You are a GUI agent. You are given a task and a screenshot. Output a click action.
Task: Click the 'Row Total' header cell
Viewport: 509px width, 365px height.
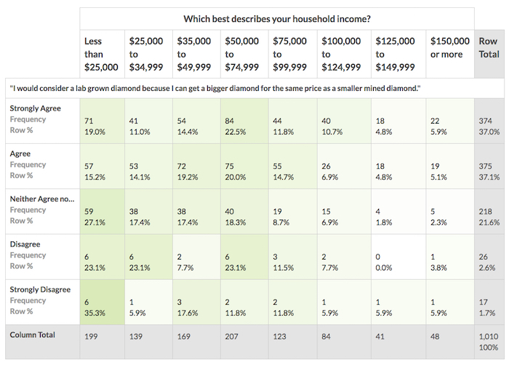click(x=488, y=48)
